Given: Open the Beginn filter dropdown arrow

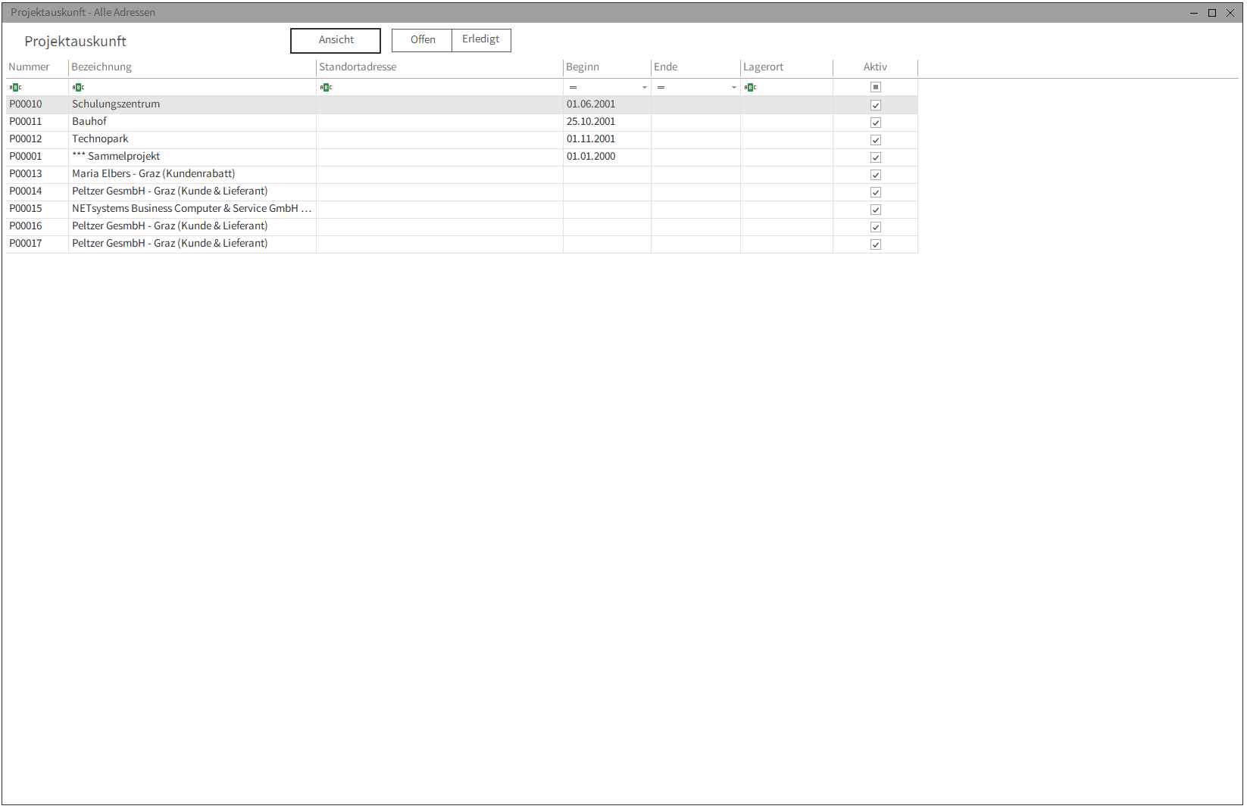Looking at the screenshot, I should [645, 88].
